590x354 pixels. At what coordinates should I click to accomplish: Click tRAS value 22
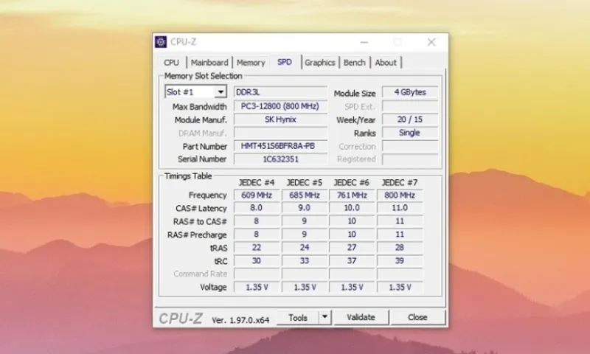coord(256,247)
